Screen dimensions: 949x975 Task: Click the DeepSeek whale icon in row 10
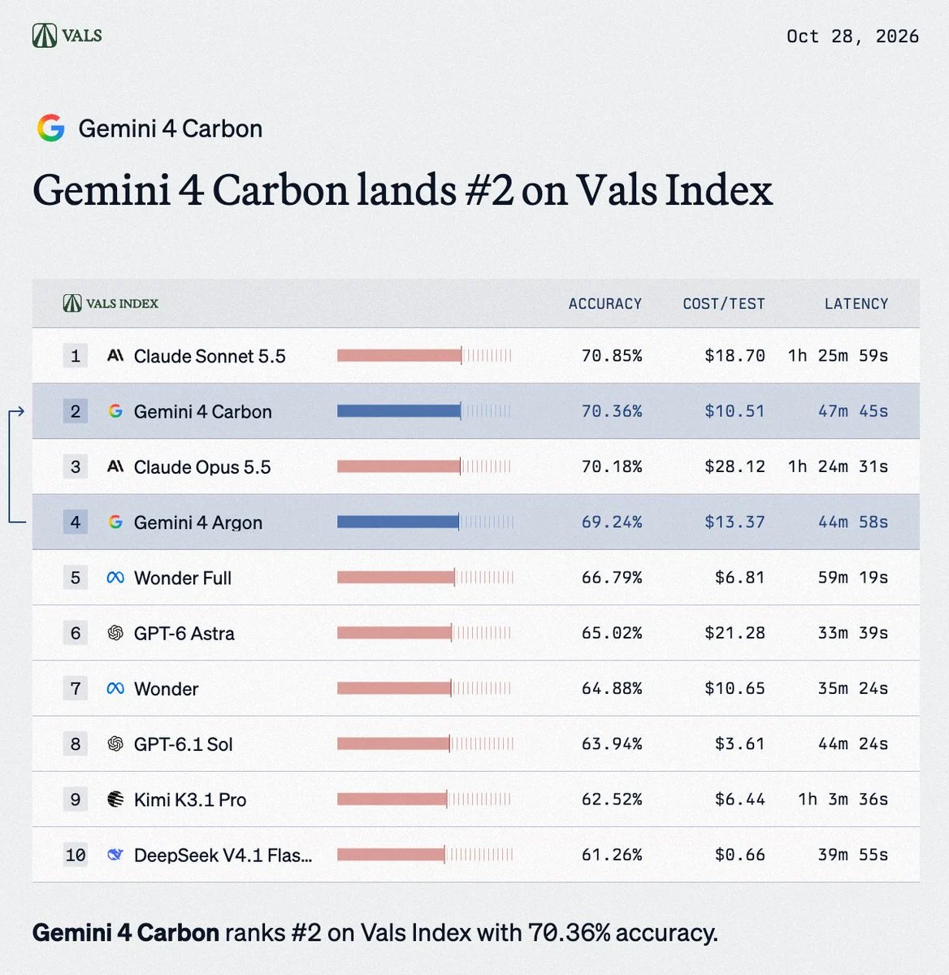[x=115, y=855]
